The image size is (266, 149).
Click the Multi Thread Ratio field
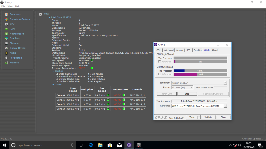(220, 88)
